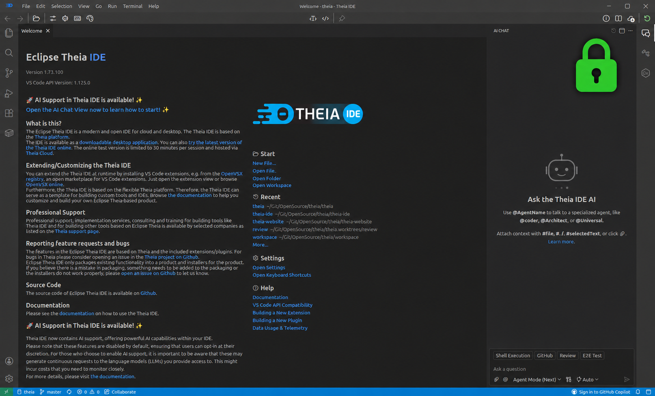
Task: Click the synchronize changes icon in status bar
Action: pos(69,392)
